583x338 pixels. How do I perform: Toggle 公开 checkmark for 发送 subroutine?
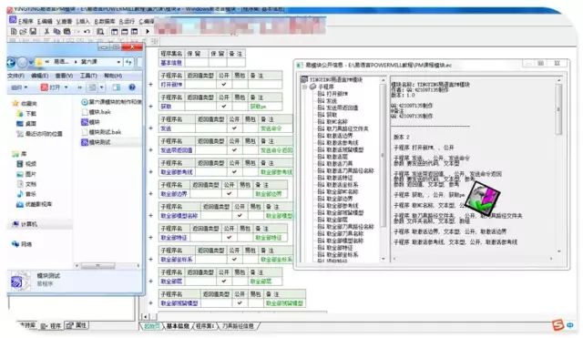click(234, 128)
